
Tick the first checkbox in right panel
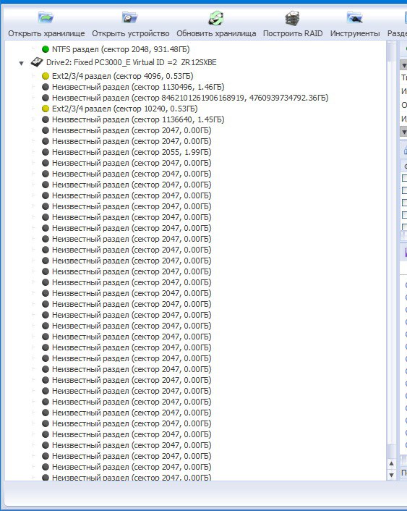(x=405, y=178)
